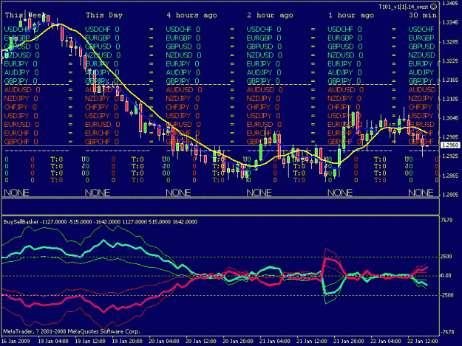462x346 pixels.
Task: Click USDCHF in the 30 min column
Action: point(421,30)
